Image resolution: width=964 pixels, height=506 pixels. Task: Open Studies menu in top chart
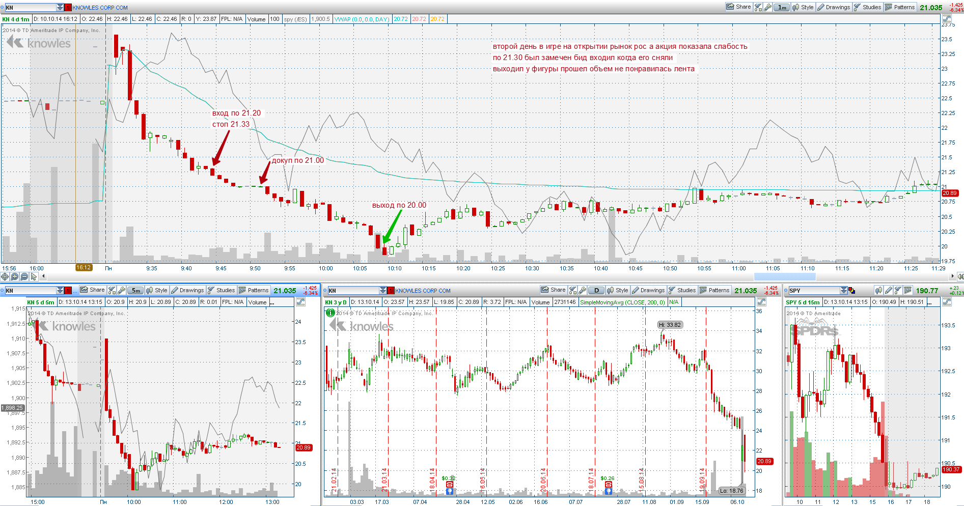pyautogui.click(x=868, y=7)
